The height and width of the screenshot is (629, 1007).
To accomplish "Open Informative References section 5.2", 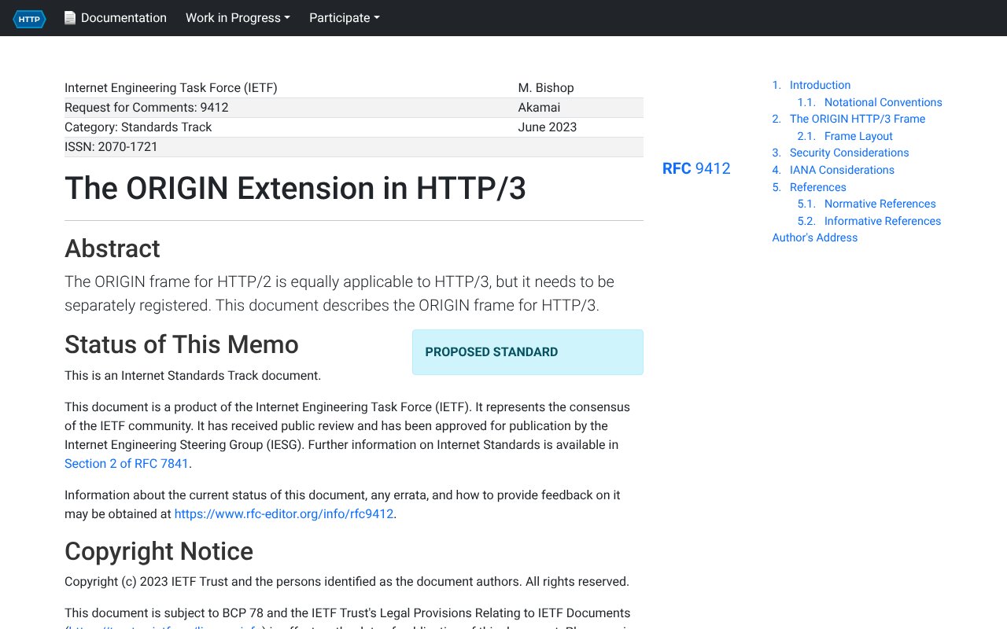I will pyautogui.click(x=882, y=221).
